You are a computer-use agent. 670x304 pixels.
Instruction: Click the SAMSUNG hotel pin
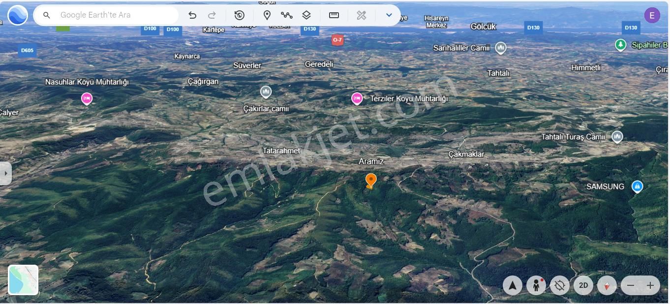(x=638, y=186)
